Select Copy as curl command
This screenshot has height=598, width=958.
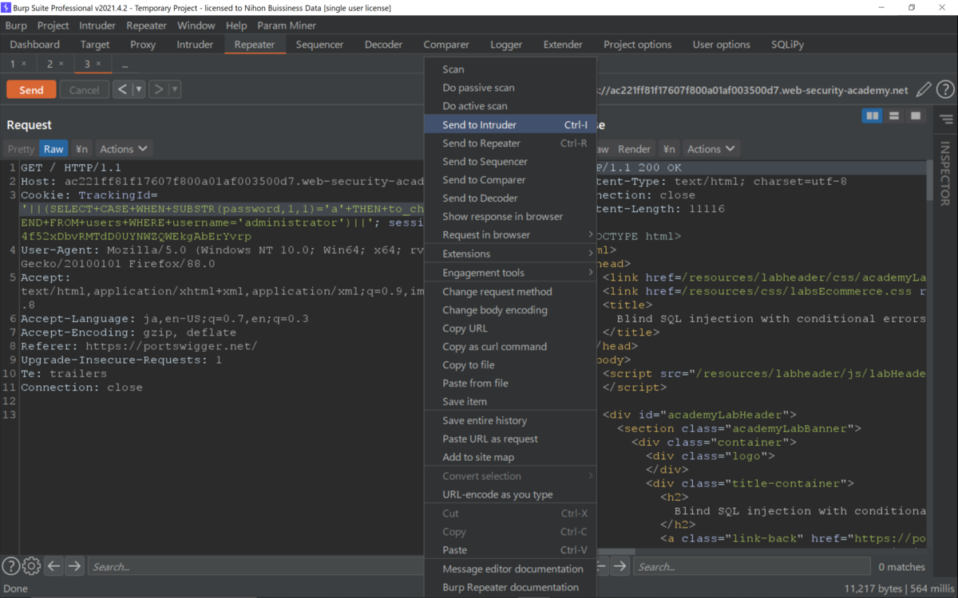pyautogui.click(x=510, y=346)
